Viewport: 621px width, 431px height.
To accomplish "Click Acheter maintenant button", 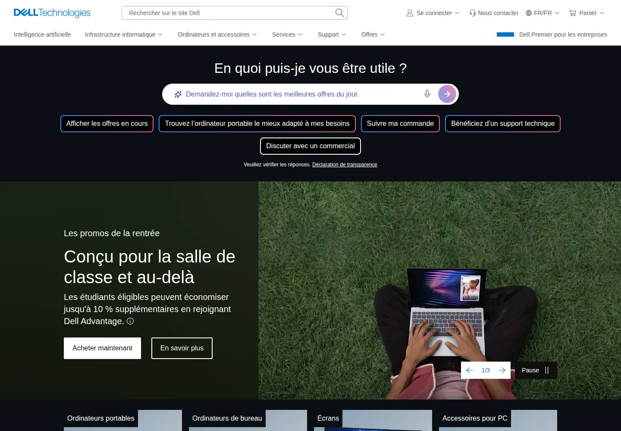I will point(102,348).
